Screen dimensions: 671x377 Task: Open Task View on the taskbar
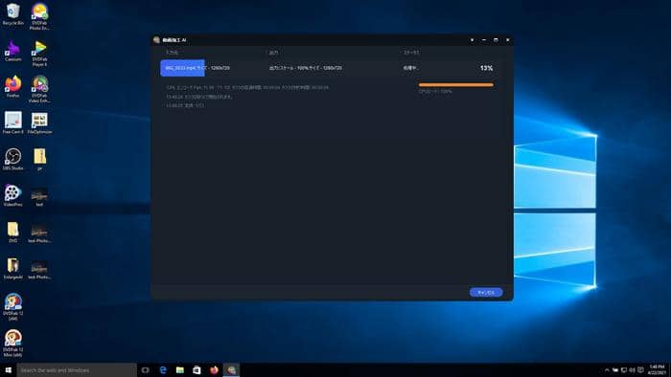click(x=146, y=370)
